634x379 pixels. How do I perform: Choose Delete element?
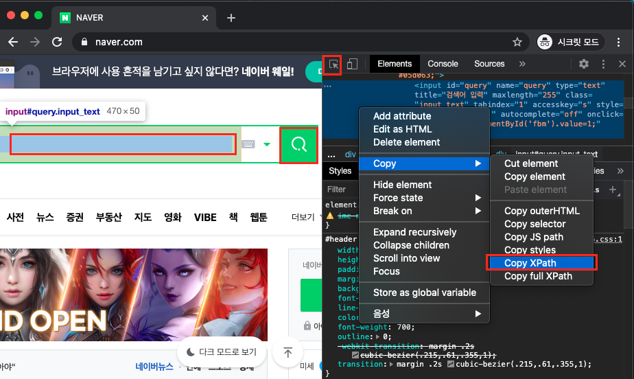pos(424,142)
